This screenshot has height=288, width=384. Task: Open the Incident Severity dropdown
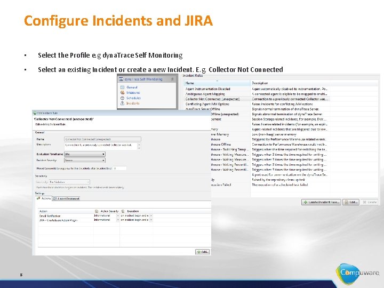pyautogui.click(x=85, y=161)
